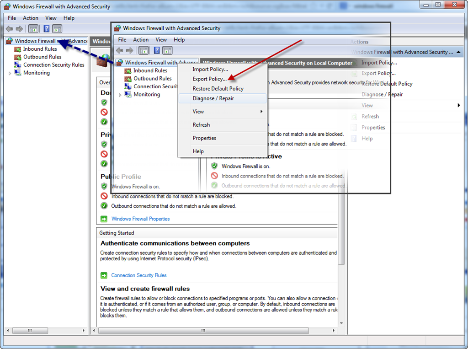Viewport: 468px width, 349px height.
Task: Open the File menu in the outer window
Action: pos(12,18)
